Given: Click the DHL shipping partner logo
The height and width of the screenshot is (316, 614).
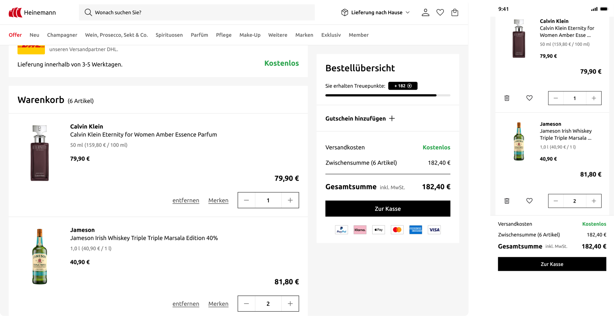Looking at the screenshot, I should 31,50.
